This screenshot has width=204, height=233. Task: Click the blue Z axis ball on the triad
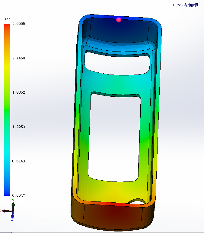click(x=13, y=216)
